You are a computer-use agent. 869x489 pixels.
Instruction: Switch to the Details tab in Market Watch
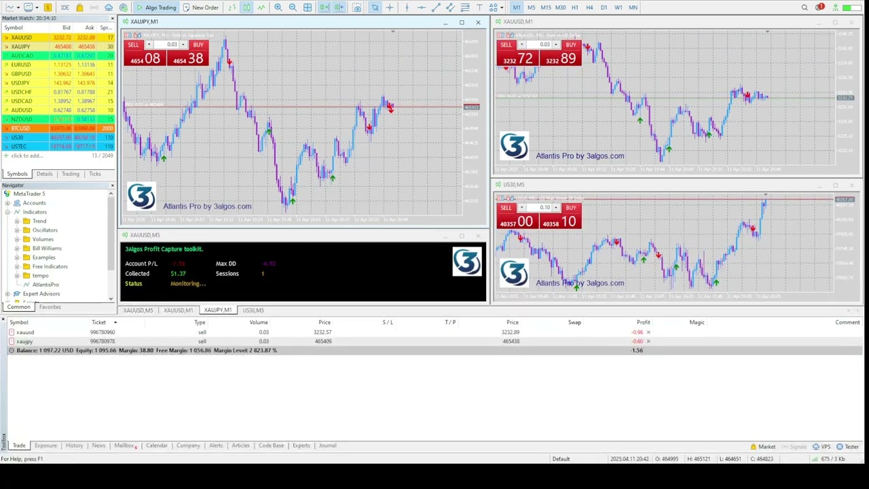pyautogui.click(x=44, y=174)
